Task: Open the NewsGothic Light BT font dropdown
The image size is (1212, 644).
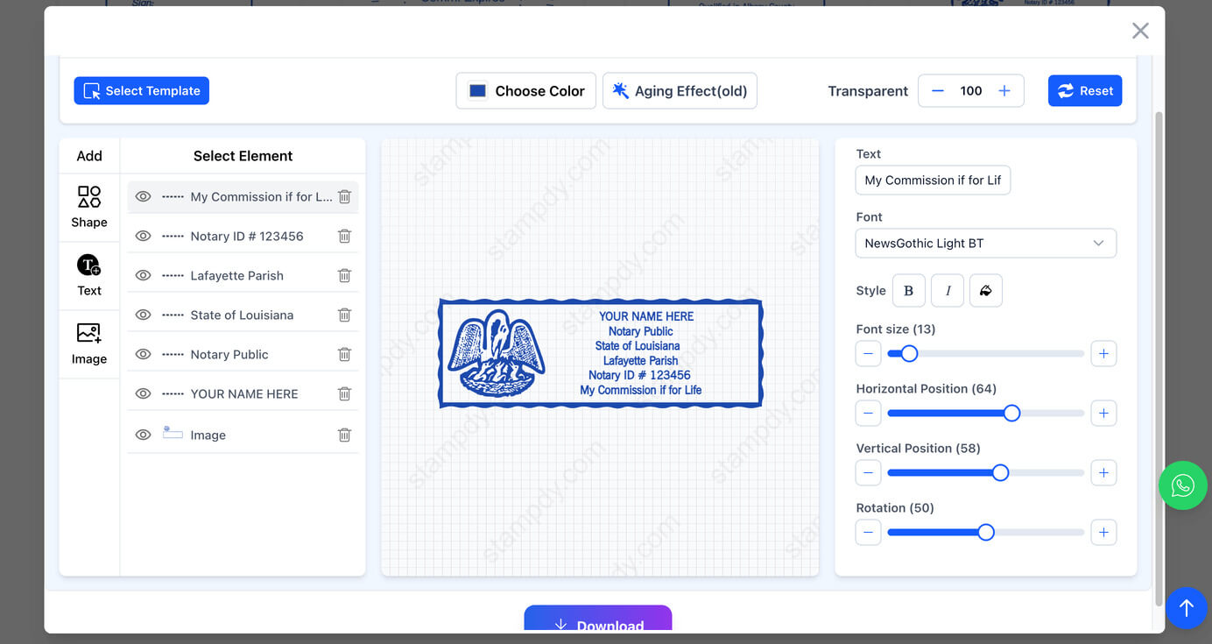Action: pyautogui.click(x=985, y=243)
